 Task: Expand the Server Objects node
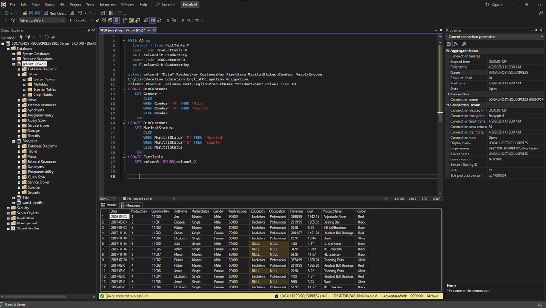click(8, 213)
